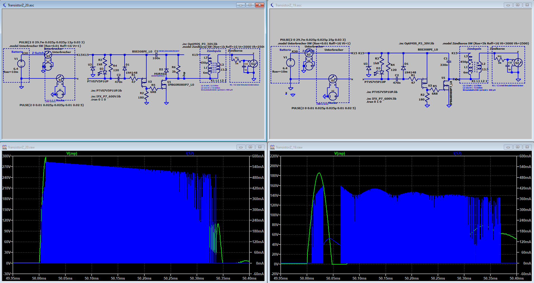Select the V1 battery source in TransistorZ_20.asc
534x283 pixels.
point(21,64)
